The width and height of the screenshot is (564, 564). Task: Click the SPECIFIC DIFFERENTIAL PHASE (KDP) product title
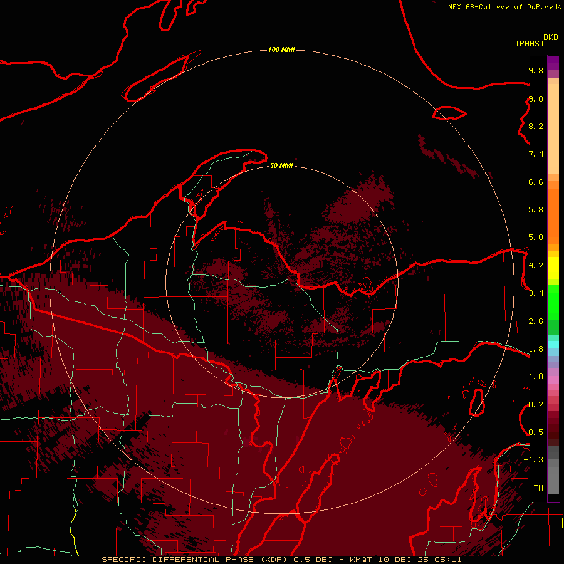point(194,560)
